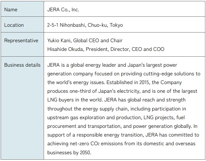Click 'responsible energy transition' phrase
This screenshot has width=206, height=161.
tap(110, 135)
